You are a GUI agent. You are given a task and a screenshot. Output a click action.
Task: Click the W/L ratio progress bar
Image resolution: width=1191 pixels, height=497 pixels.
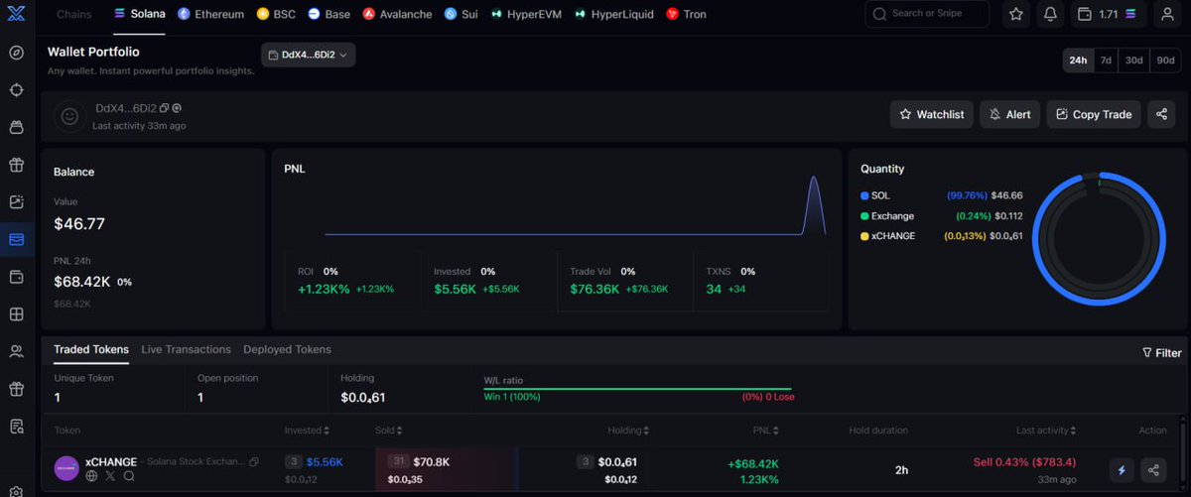tap(637, 389)
